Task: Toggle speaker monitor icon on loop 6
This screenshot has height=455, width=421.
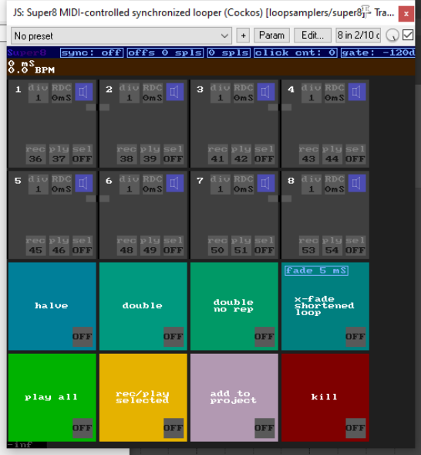Action: click(x=175, y=183)
